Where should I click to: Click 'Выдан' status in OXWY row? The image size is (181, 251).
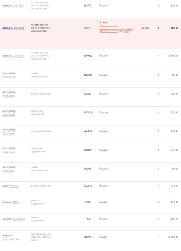104,186
